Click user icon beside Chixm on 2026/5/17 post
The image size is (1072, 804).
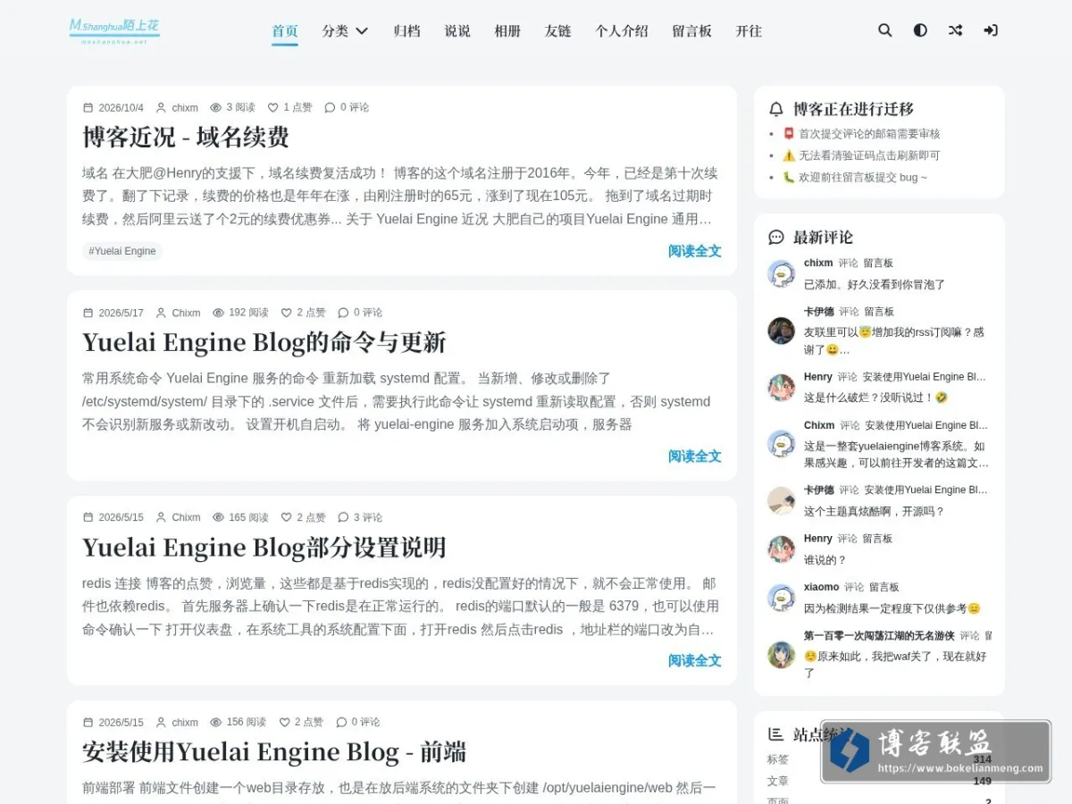[x=161, y=313]
